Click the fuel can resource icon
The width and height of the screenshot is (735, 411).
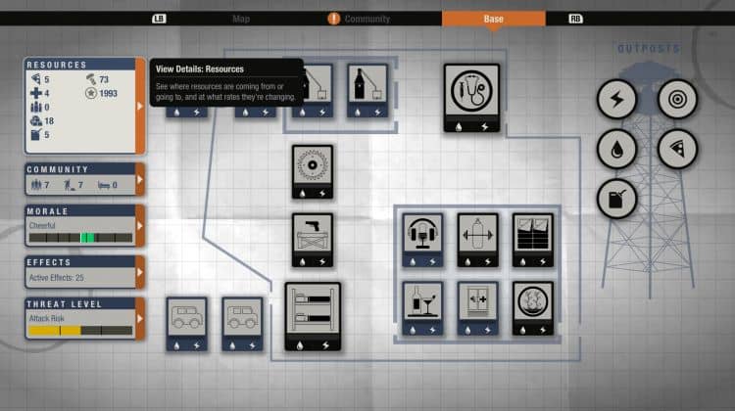point(36,134)
